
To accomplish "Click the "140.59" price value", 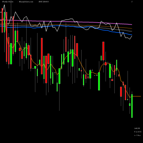I will pyautogui.click(x=137, y=128).
